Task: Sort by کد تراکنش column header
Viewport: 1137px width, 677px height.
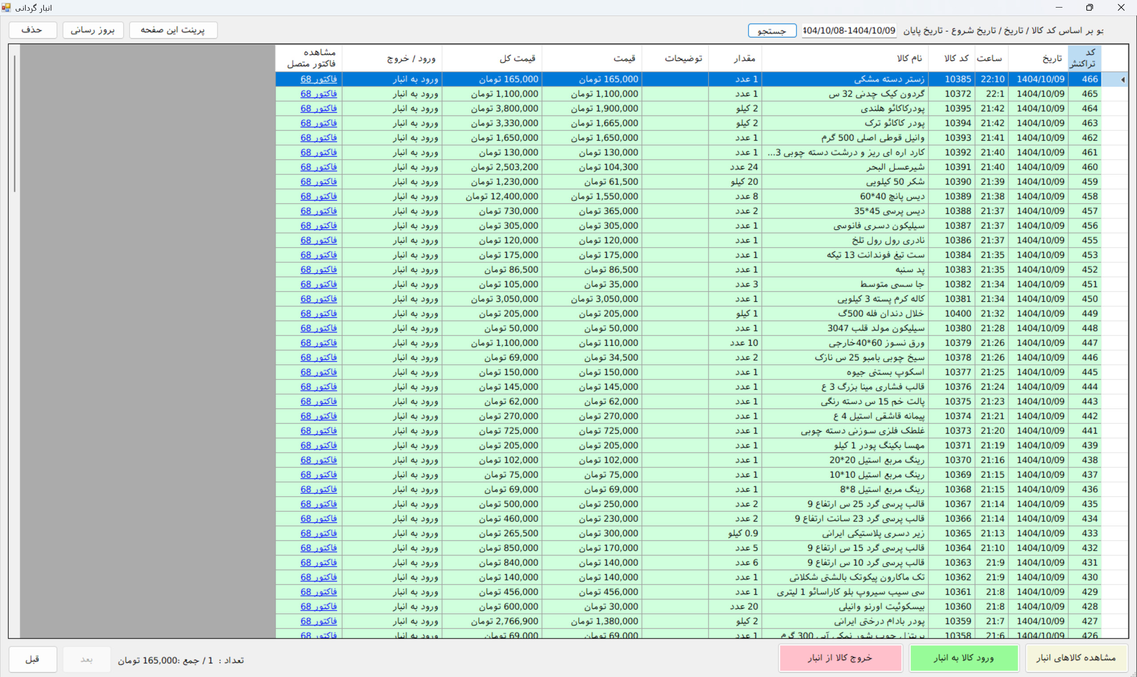Action: click(x=1084, y=58)
